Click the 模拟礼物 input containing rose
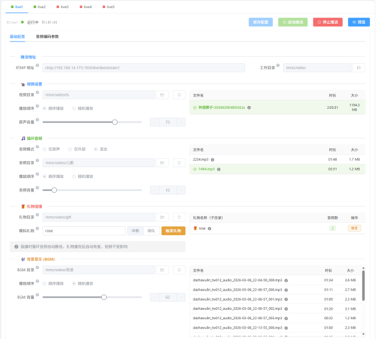Image resolution: width=376 pixels, height=339 pixels. (84, 231)
